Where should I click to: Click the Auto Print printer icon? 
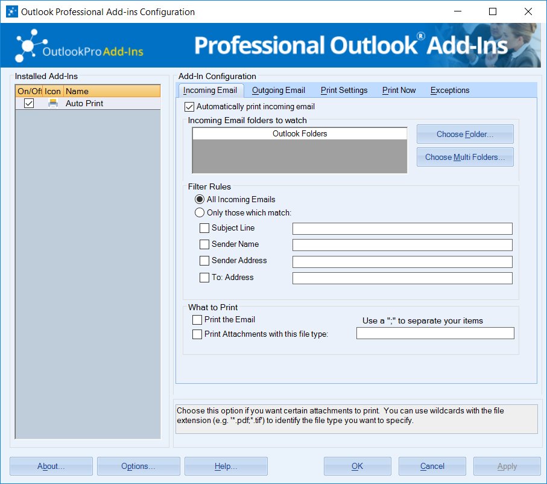pos(53,103)
